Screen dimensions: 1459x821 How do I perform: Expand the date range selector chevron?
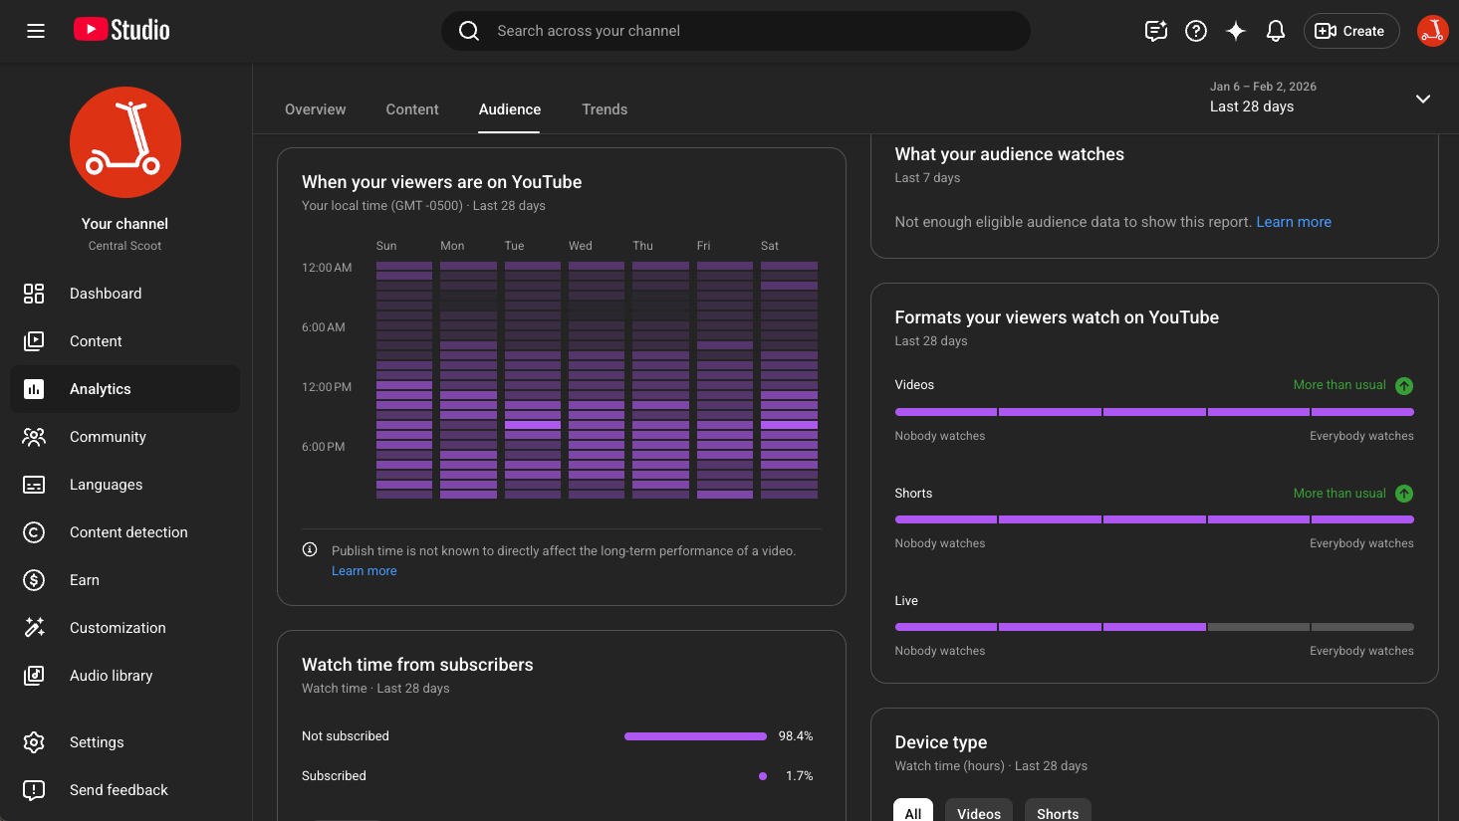pos(1422,99)
